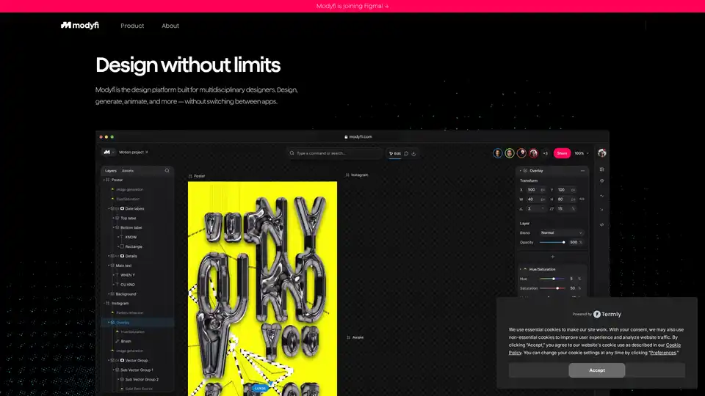Click the +3 collaborators badge
Screen dimensions: 705x396
click(x=545, y=153)
